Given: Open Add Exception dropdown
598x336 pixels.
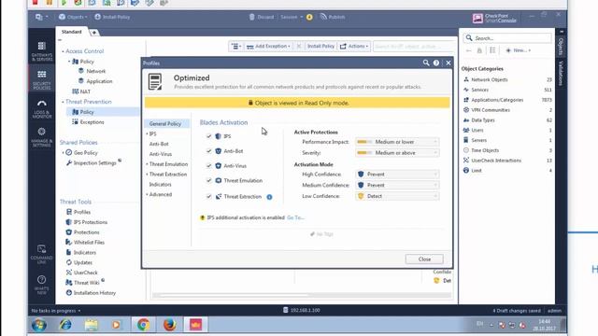Looking at the screenshot, I should coord(268,46).
